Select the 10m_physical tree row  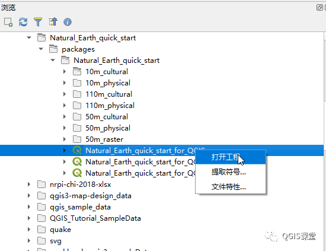[162, 83]
